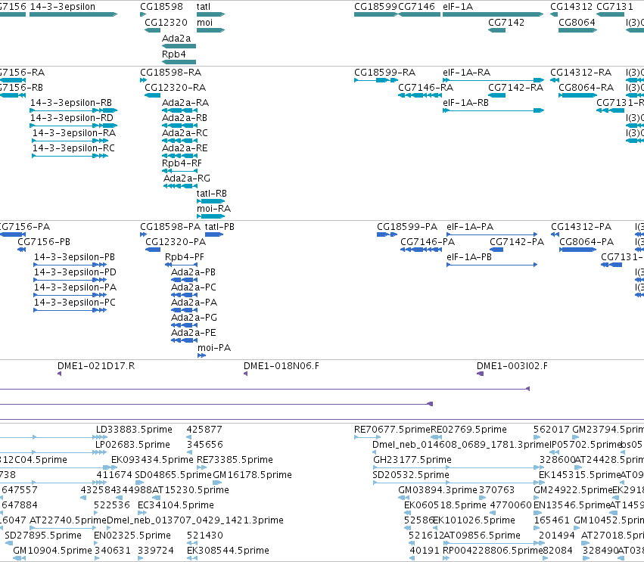Click protein Ada2a-PB
Viewport: 644px width, 562px height.
point(193,272)
